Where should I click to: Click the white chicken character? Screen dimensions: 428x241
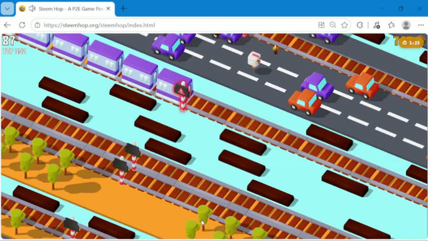pyautogui.click(x=254, y=59)
